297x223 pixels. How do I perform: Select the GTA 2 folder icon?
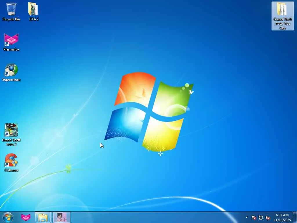[34, 11]
